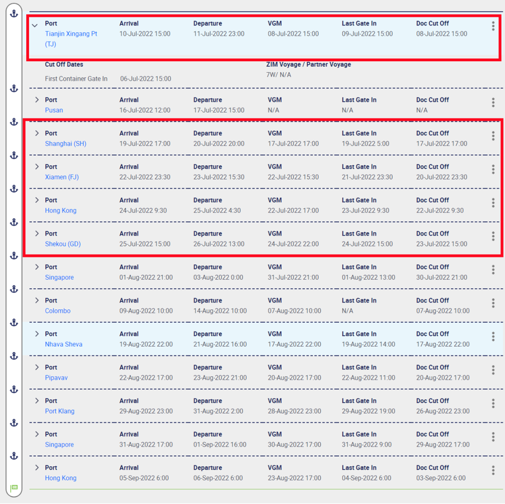Click the green flag icon ending the timeline
This screenshot has height=504, width=505.
point(14,488)
